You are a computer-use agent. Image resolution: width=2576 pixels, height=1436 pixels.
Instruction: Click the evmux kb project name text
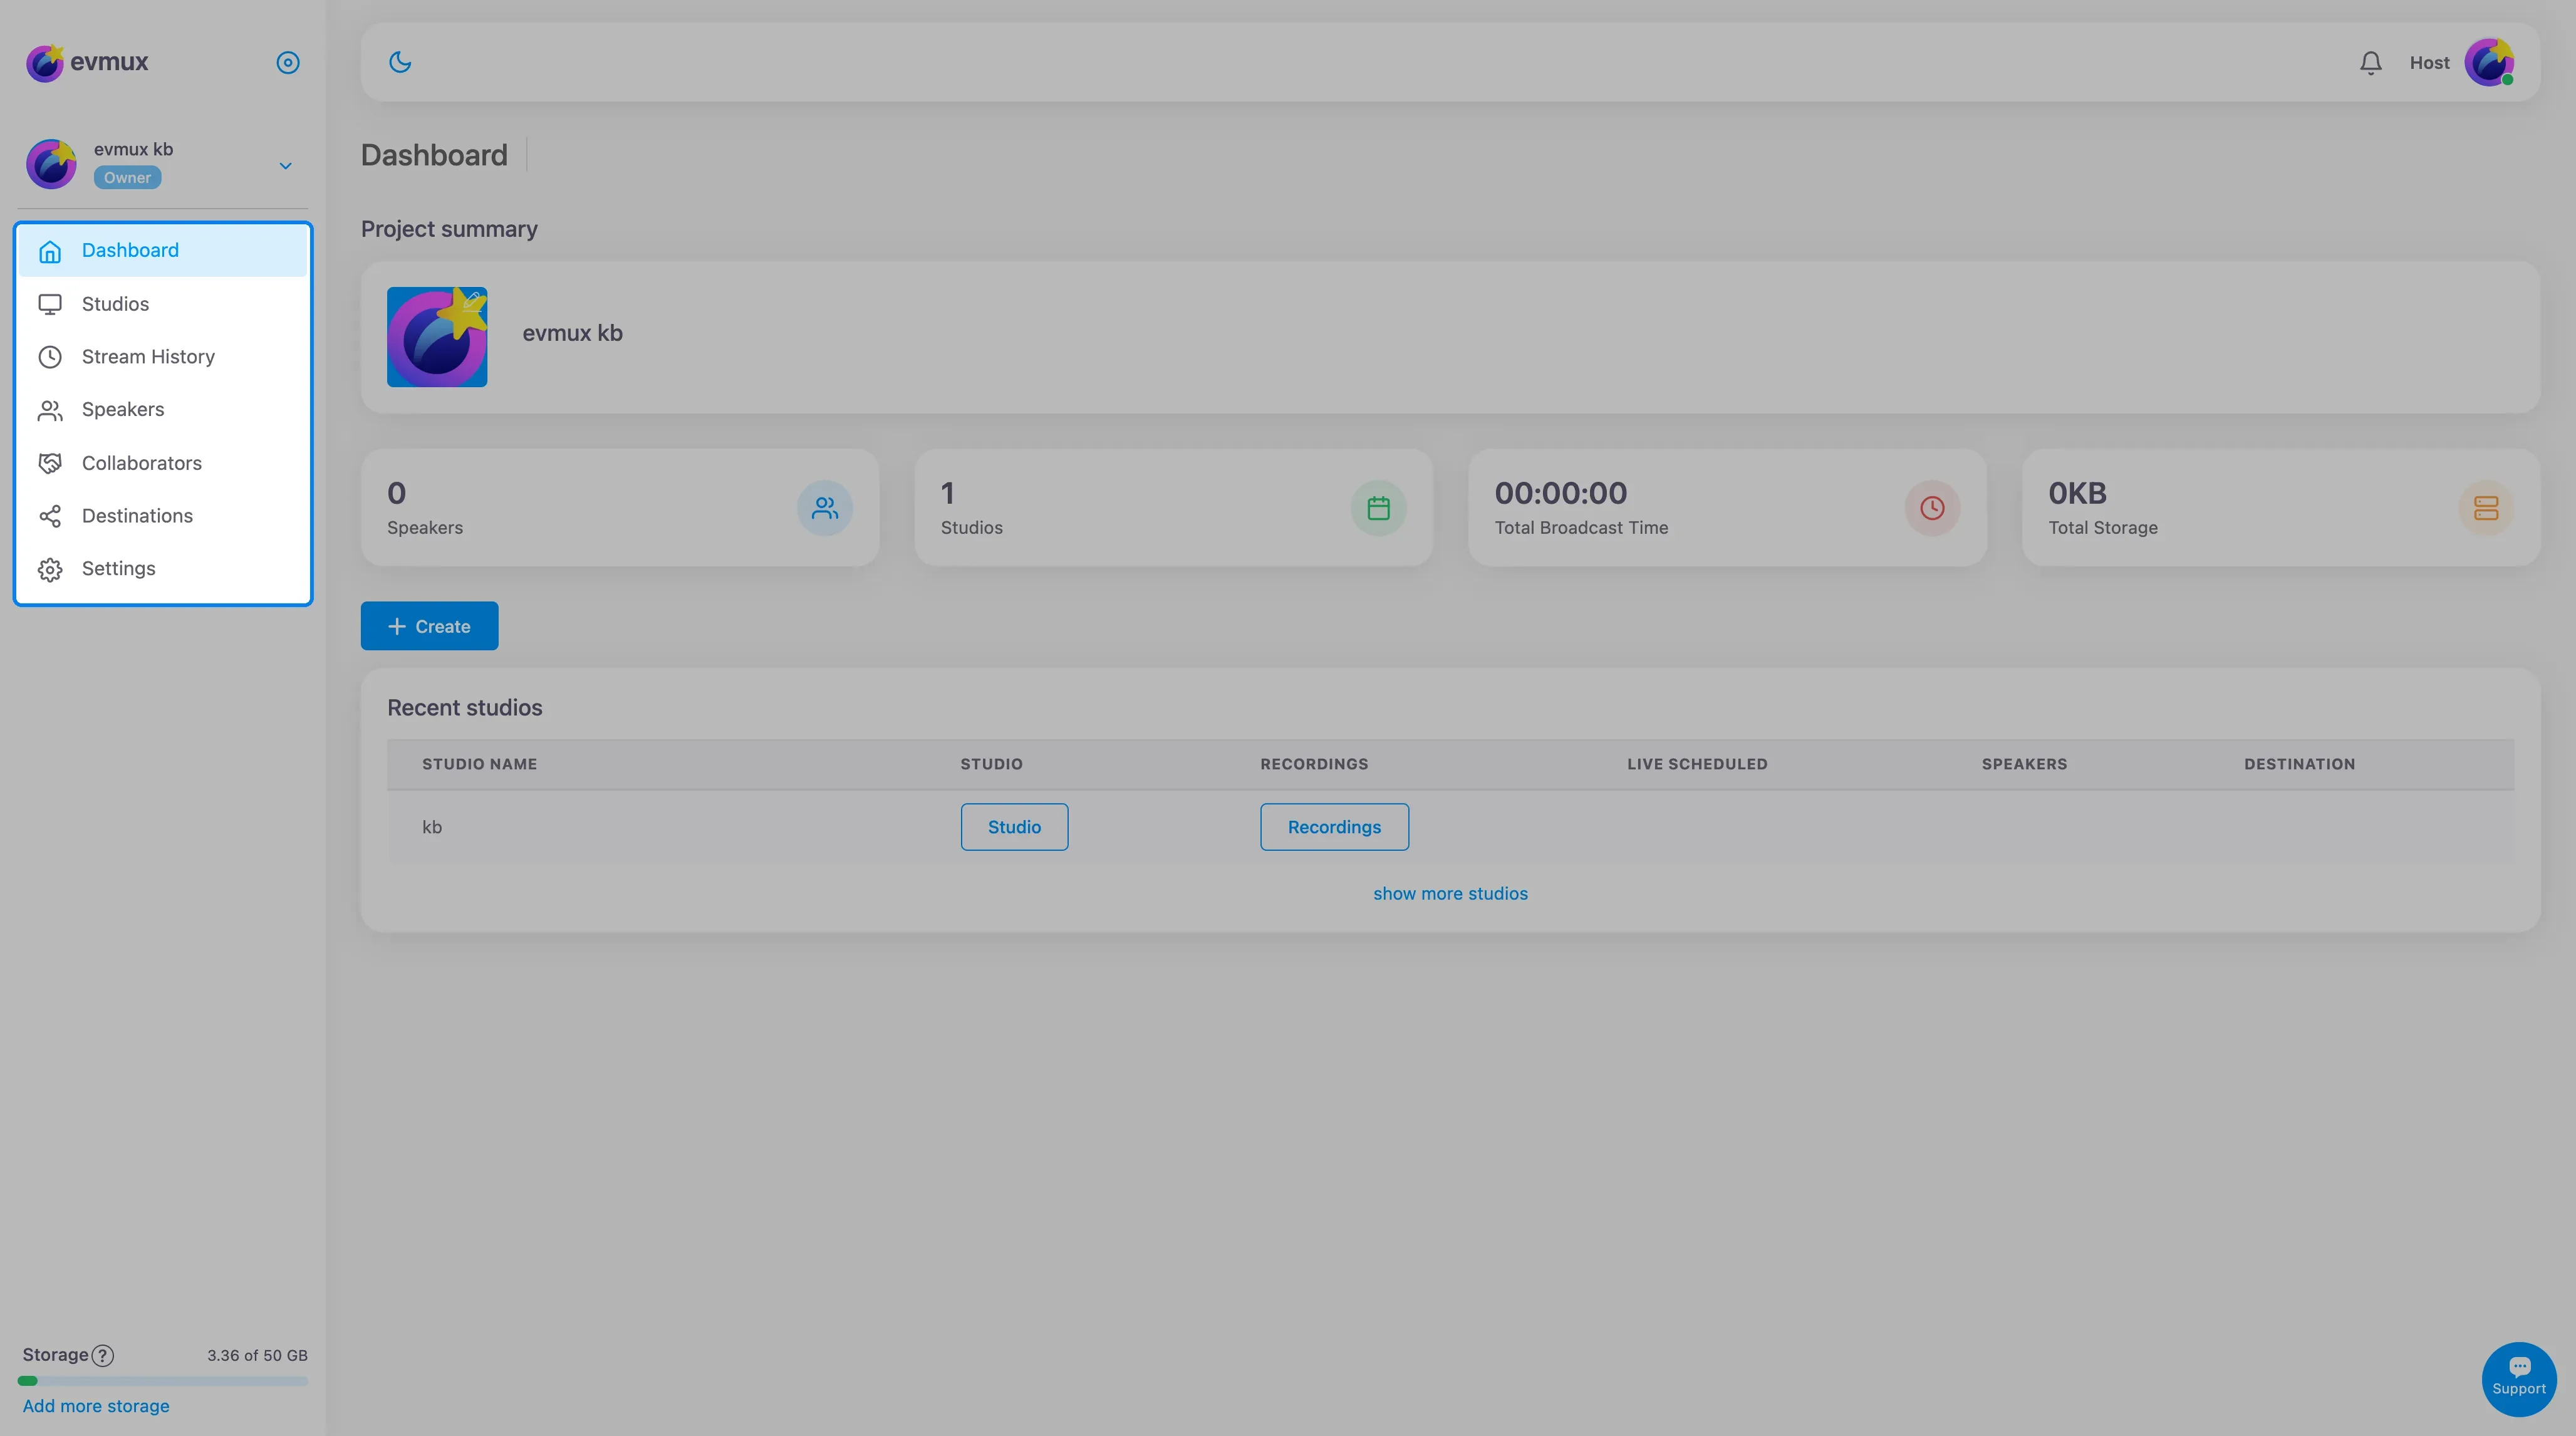[572, 333]
